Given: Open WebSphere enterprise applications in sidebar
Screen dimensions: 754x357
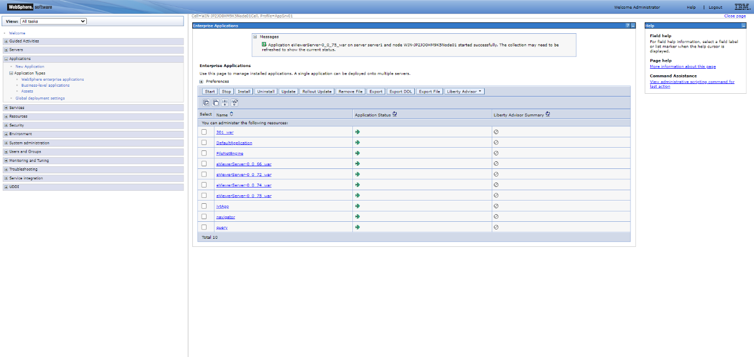Looking at the screenshot, I should click(x=52, y=80).
